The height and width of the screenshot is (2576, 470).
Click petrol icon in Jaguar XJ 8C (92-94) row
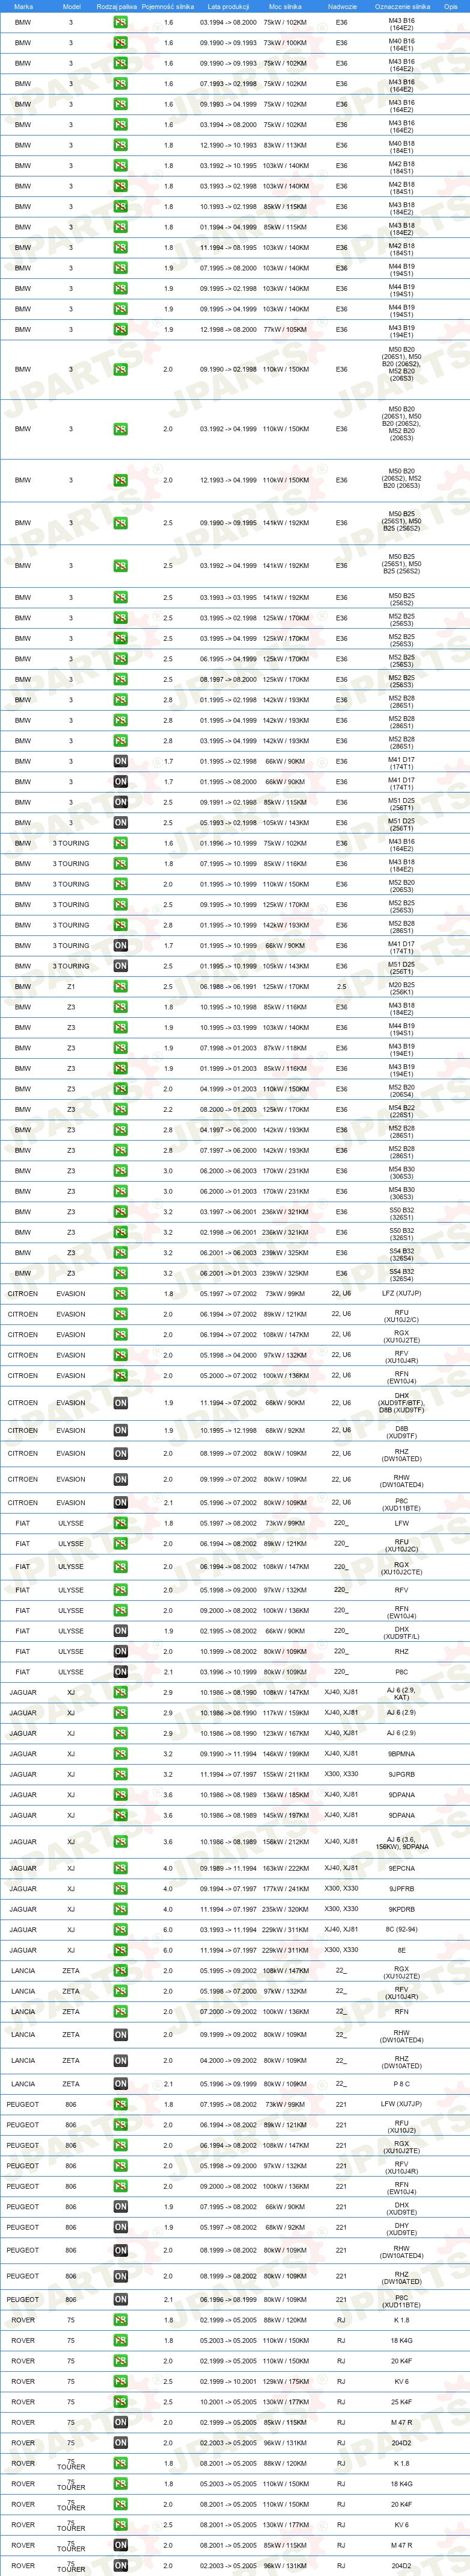[x=120, y=1929]
